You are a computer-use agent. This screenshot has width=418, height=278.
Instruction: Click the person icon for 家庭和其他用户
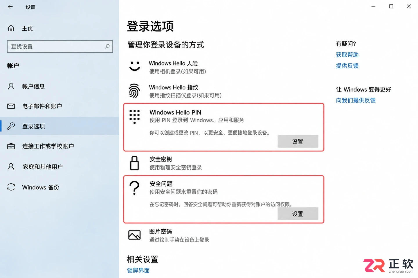point(11,167)
